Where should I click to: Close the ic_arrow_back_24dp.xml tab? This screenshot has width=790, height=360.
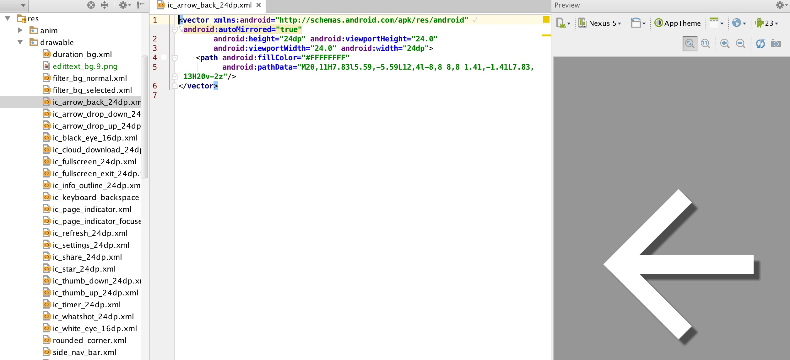258,5
